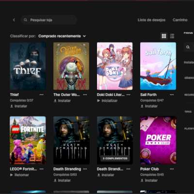Click Retomar under LEGO Fortnite
194x194 pixels.
tap(19, 175)
